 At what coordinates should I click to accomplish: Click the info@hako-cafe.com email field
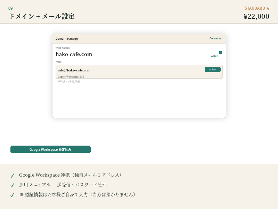click(139, 72)
